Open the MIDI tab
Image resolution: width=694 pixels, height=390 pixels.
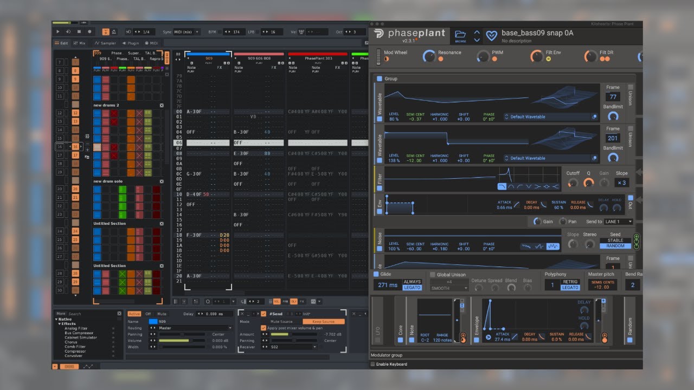[x=151, y=43]
